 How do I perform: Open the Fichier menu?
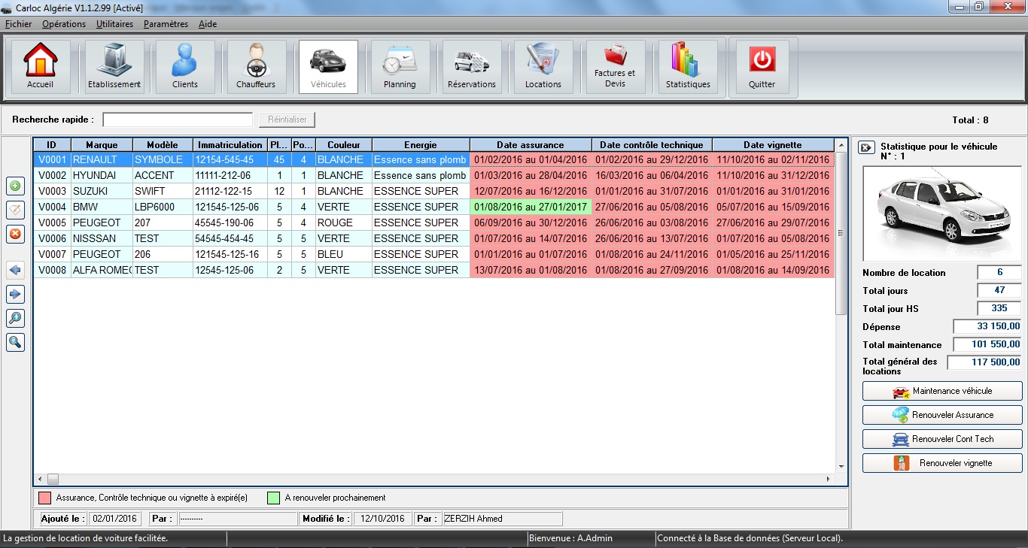tap(18, 24)
